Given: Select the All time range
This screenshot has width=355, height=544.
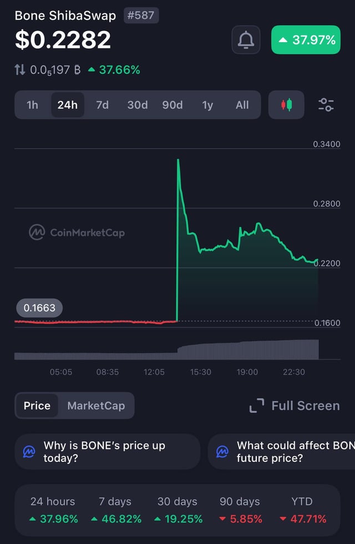Looking at the screenshot, I should tap(242, 105).
